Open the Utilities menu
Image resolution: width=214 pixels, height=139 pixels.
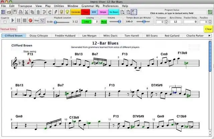[x=59, y=6]
